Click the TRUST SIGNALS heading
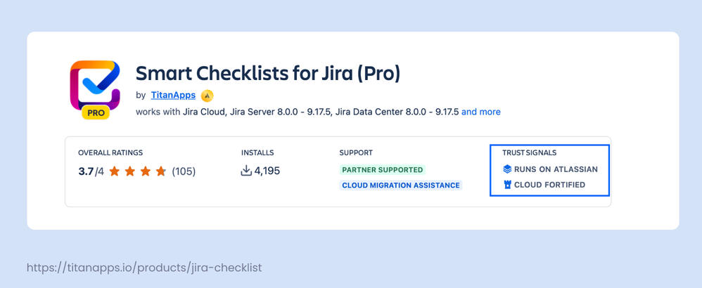 point(529,153)
